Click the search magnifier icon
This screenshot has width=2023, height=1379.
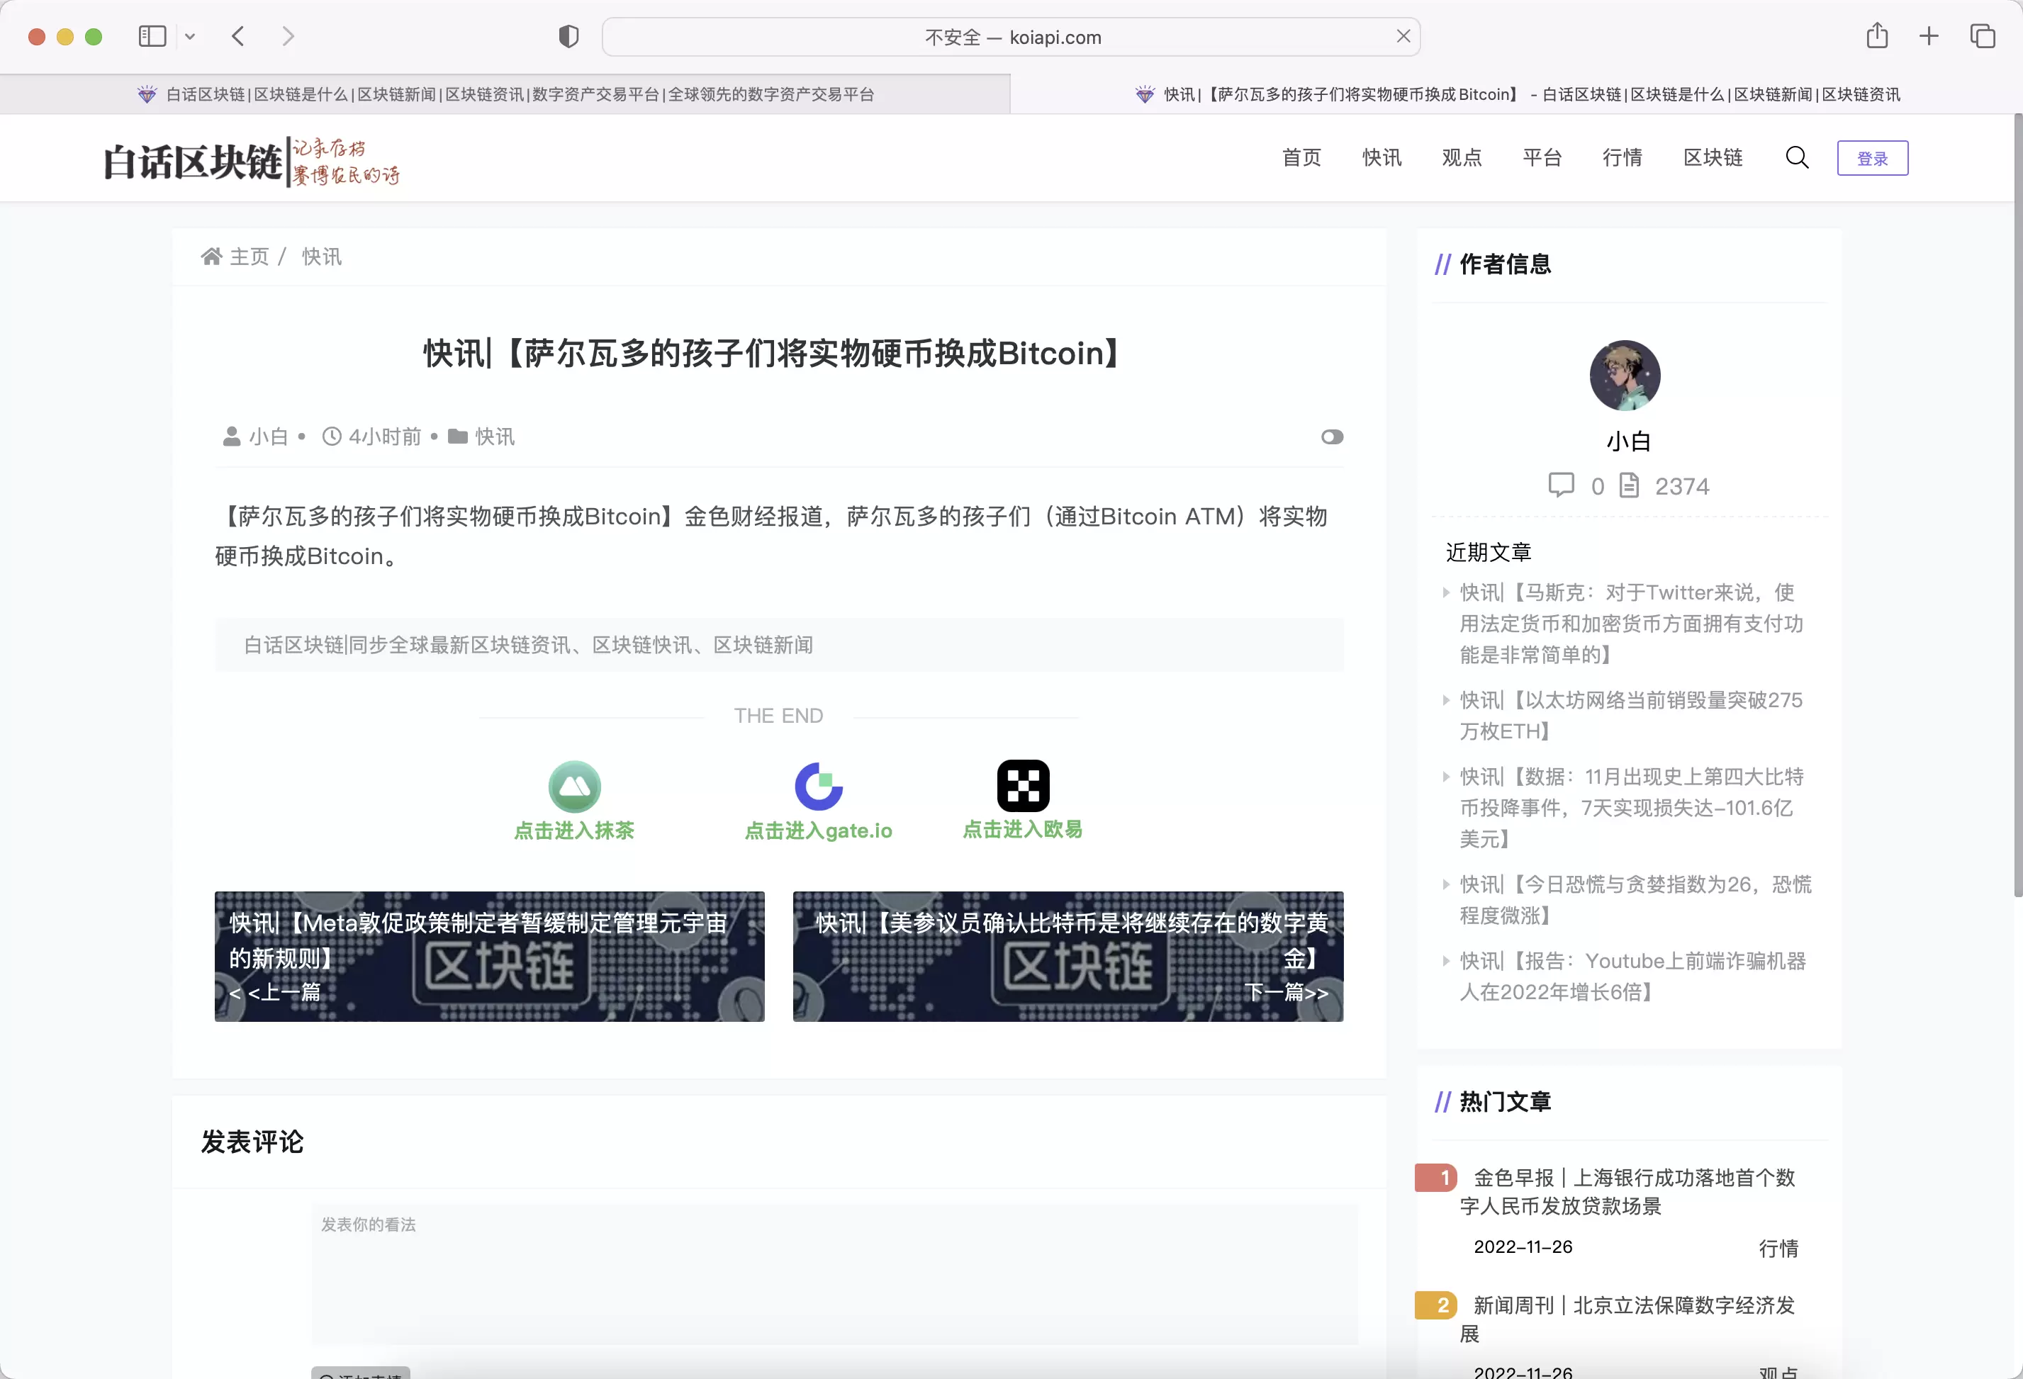pyautogui.click(x=1798, y=157)
